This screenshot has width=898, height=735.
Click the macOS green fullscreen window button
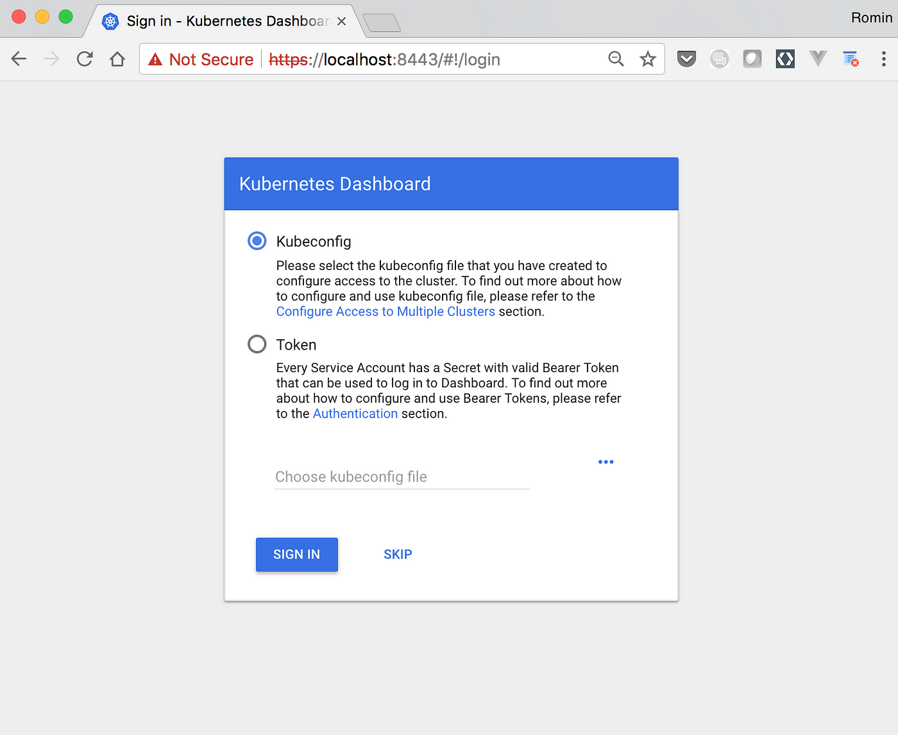point(65,17)
